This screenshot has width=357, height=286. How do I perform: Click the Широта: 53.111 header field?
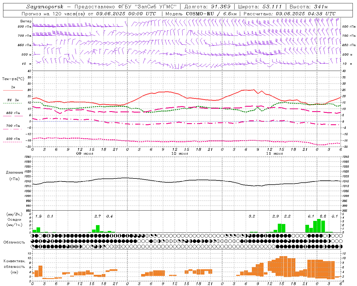(x=260, y=7)
